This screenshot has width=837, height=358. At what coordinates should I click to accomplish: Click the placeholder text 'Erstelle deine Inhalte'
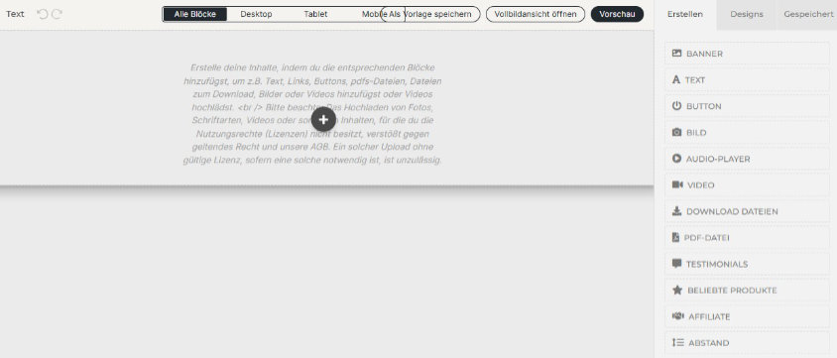click(x=312, y=114)
